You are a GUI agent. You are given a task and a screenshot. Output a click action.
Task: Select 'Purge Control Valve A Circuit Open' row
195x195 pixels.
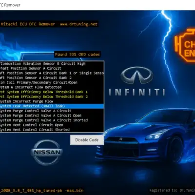[52, 116]
